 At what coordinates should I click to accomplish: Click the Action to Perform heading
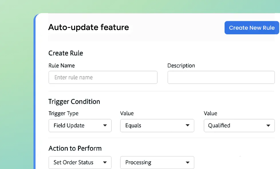click(75, 148)
